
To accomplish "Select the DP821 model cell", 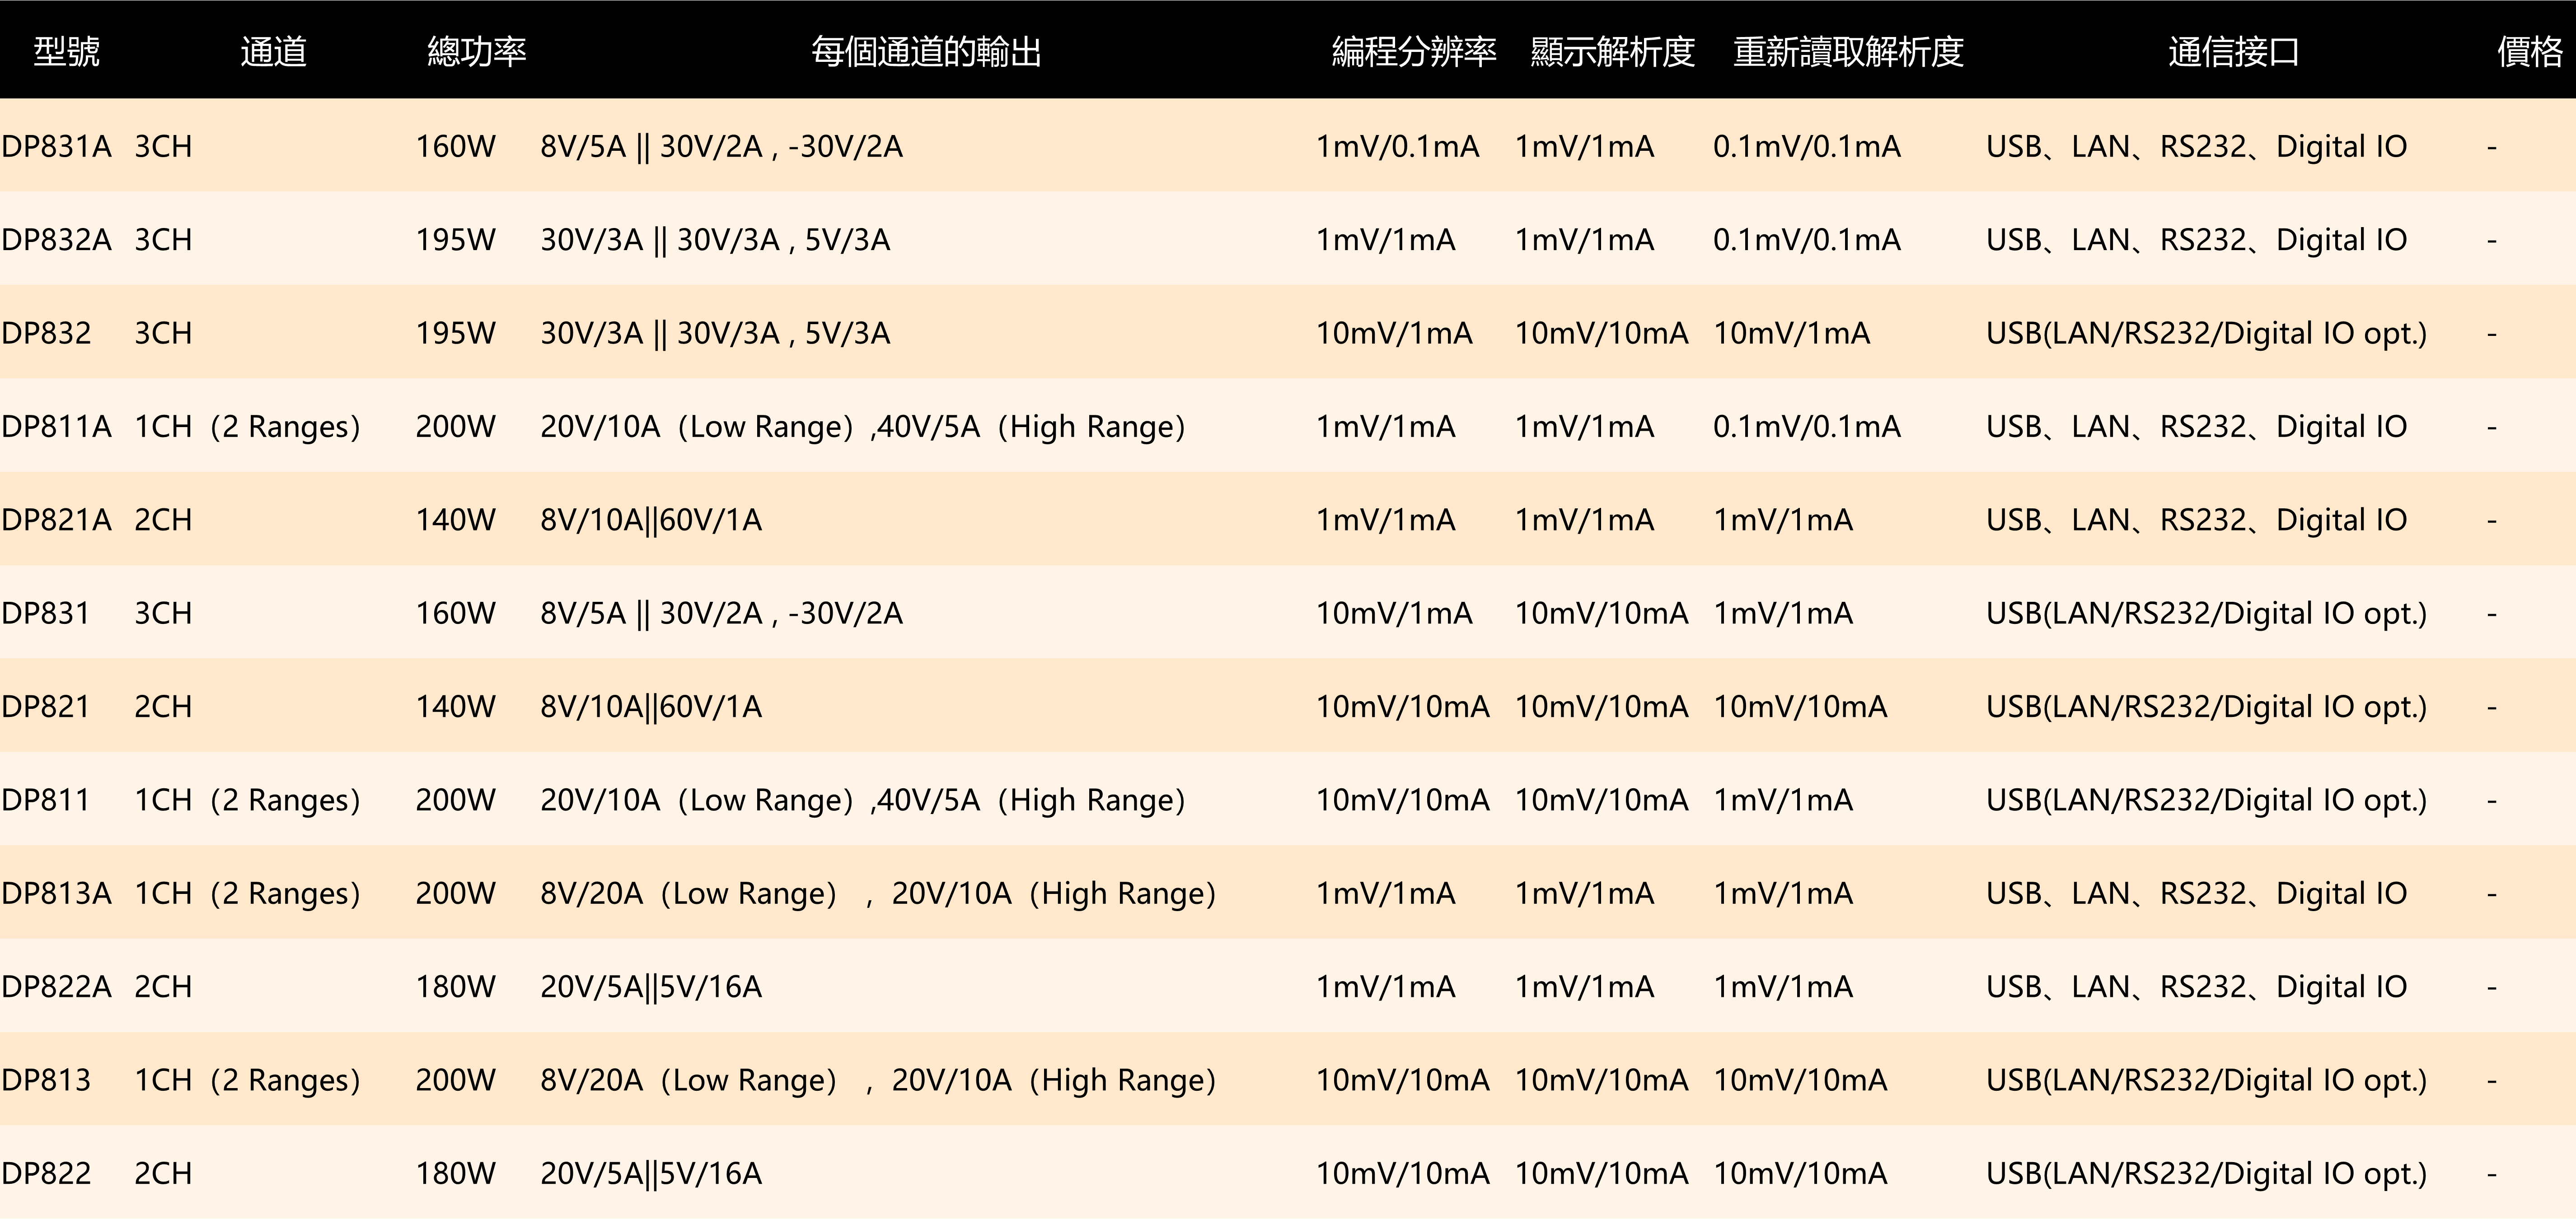I will pyautogui.click(x=45, y=707).
